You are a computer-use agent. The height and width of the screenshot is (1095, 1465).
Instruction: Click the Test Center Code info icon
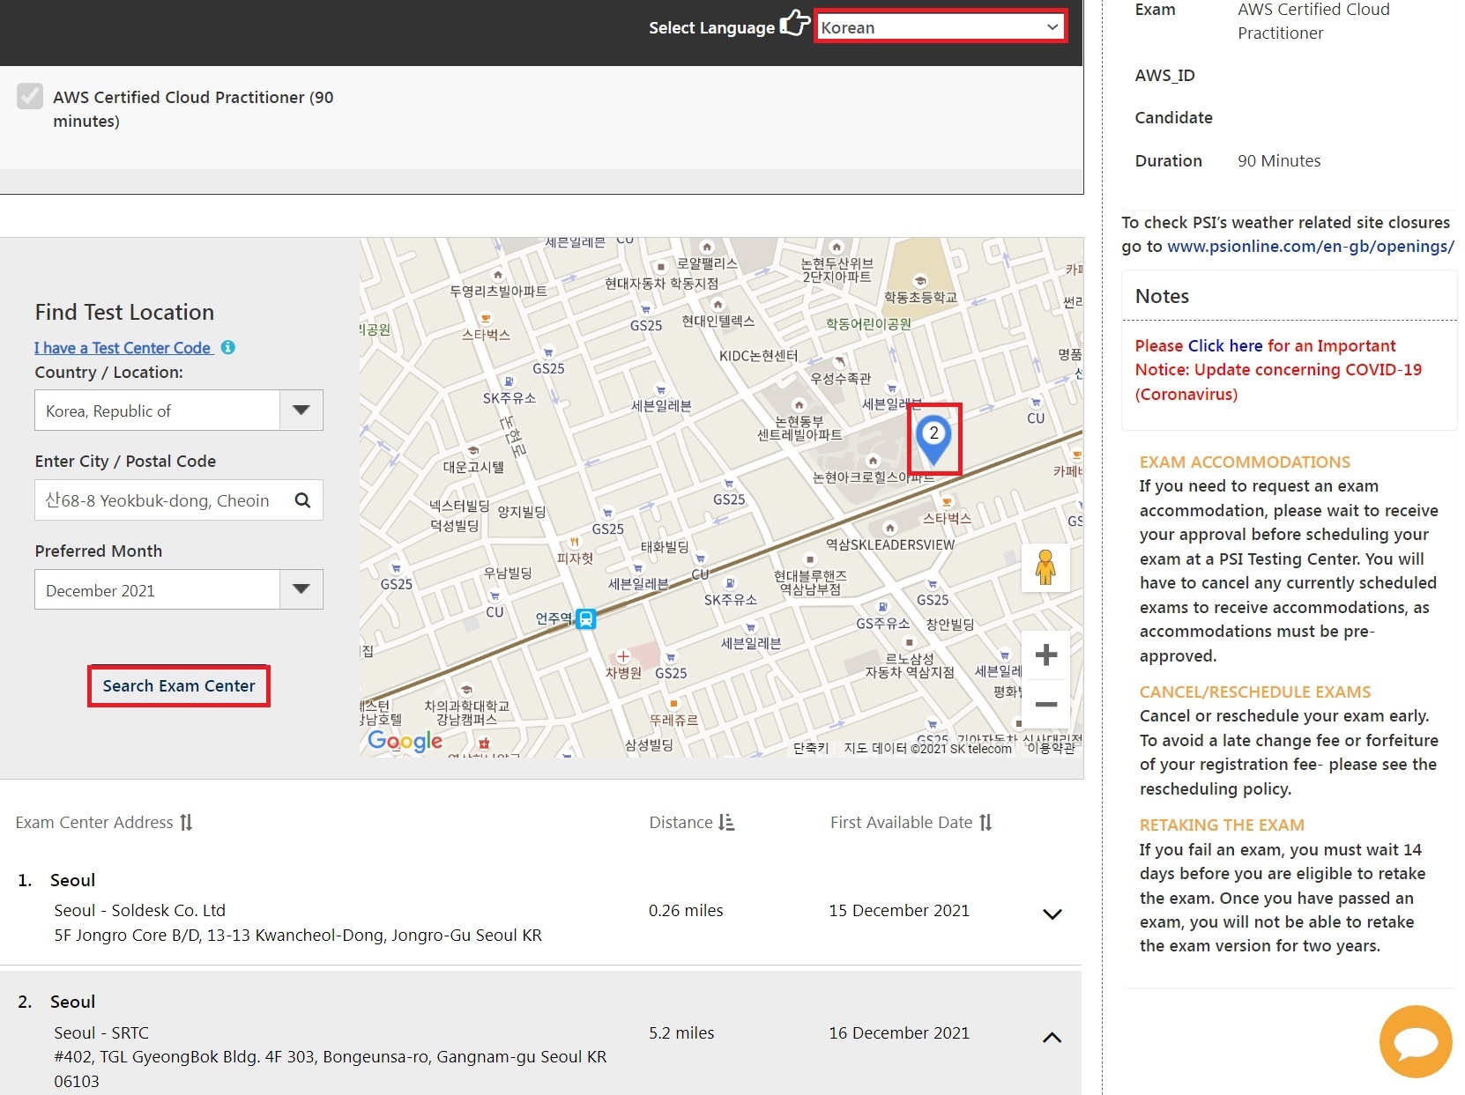(227, 347)
